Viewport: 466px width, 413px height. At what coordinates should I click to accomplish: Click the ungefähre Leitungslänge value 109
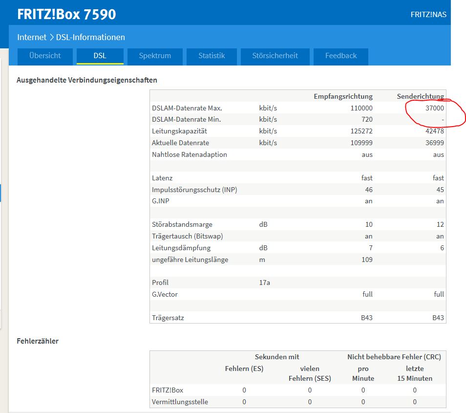[367, 260]
